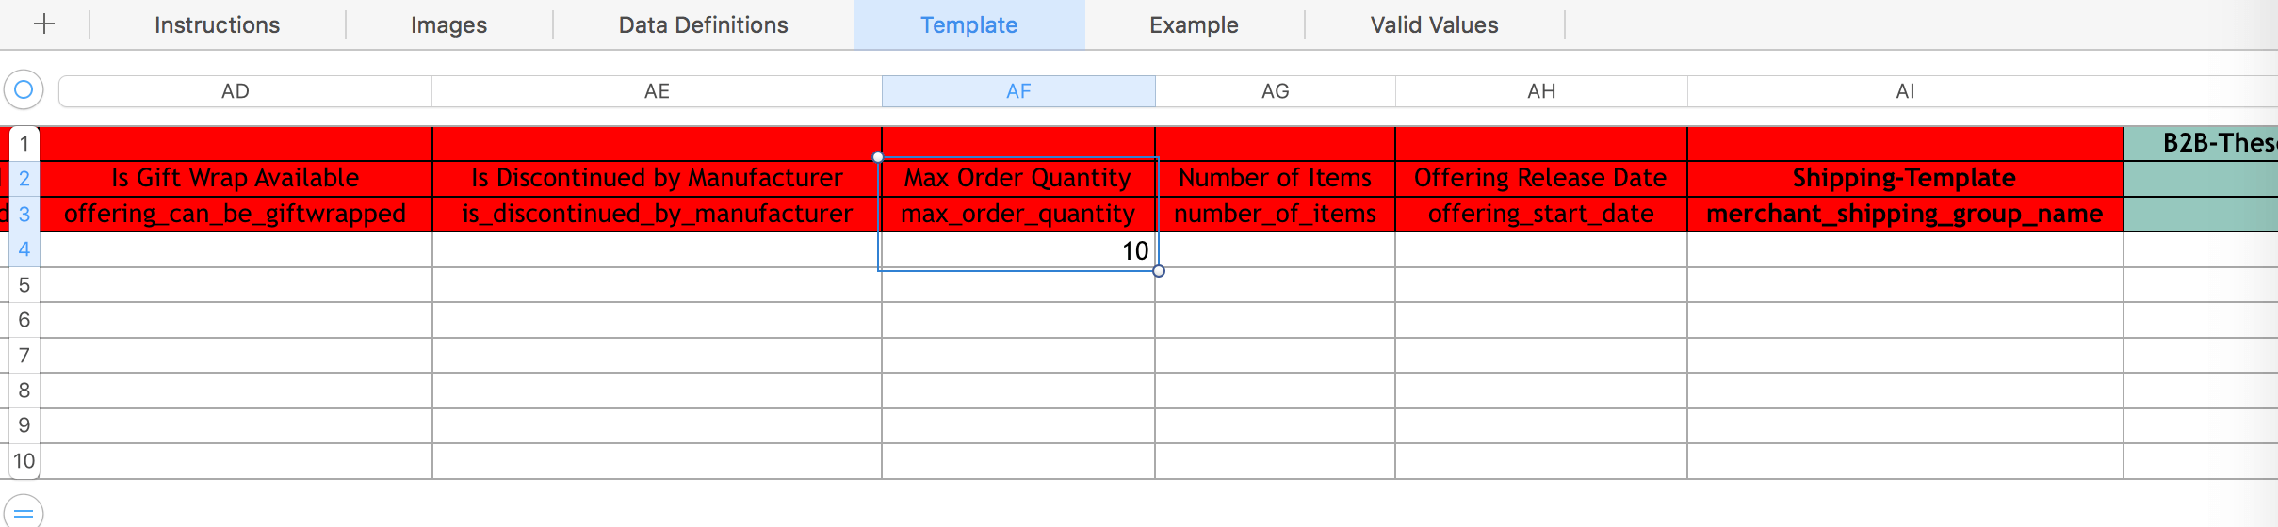
Task: Select the Shipping-Template header cell
Action: click(1905, 178)
